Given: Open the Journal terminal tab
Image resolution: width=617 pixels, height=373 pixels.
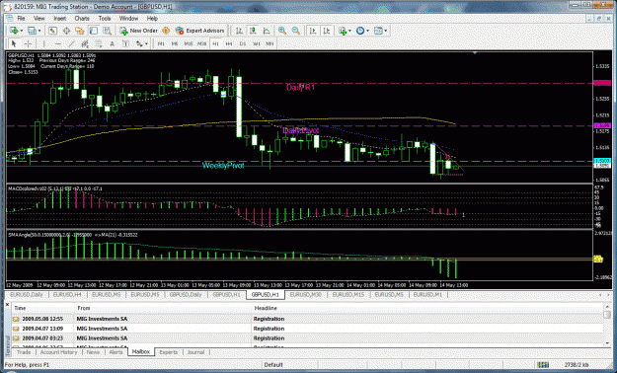Looking at the screenshot, I should tap(195, 352).
